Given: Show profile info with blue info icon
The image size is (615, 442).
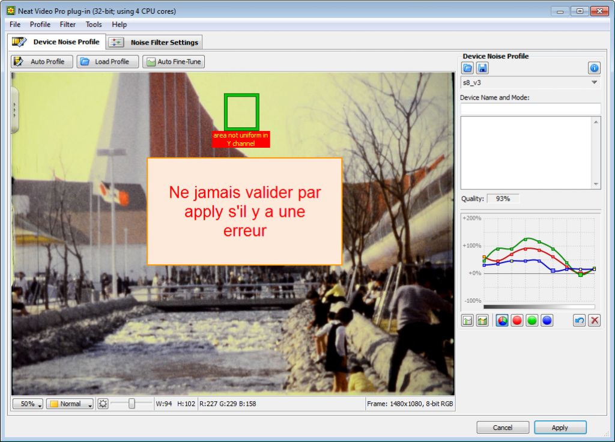Looking at the screenshot, I should [x=594, y=68].
